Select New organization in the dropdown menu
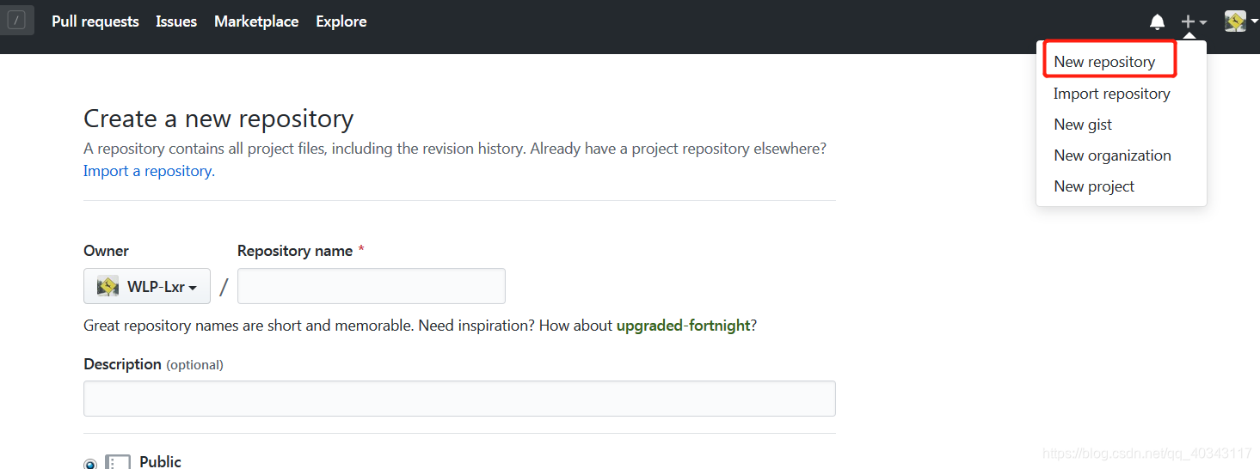 tap(1112, 155)
